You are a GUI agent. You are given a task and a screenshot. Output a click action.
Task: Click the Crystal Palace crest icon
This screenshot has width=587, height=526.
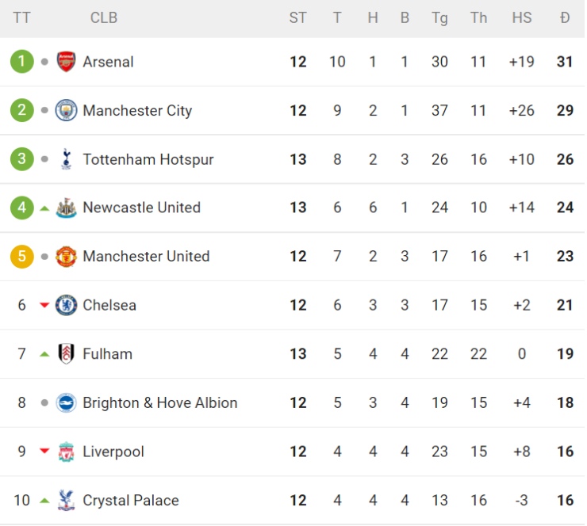pyautogui.click(x=66, y=501)
